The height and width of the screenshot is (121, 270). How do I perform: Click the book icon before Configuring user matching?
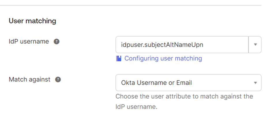tap(119, 58)
